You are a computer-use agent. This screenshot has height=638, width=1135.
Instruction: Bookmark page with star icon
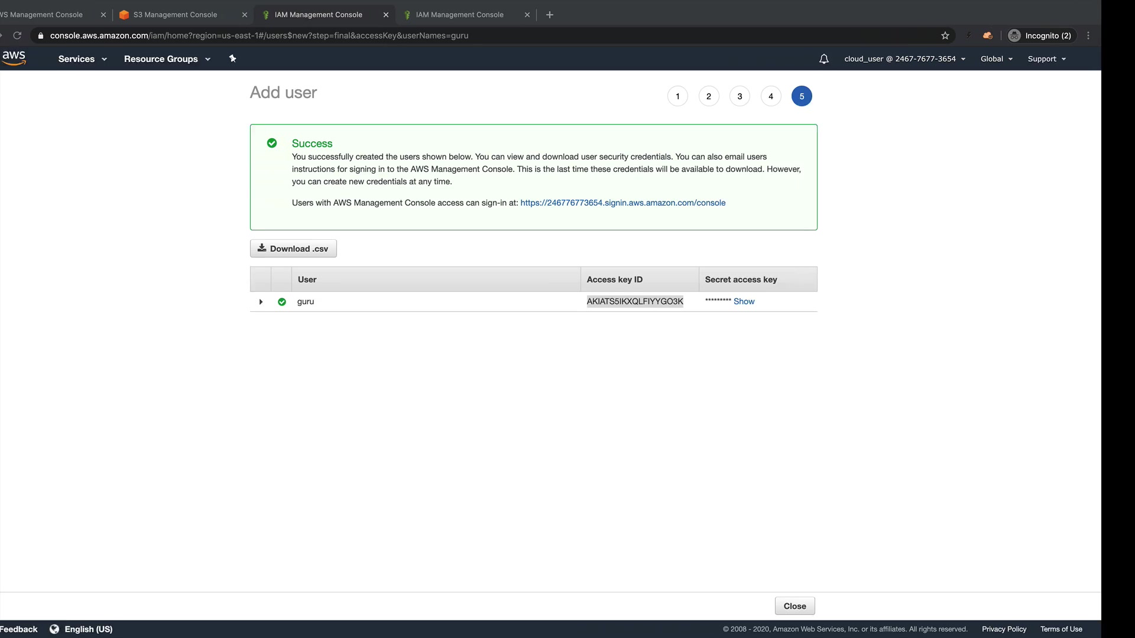tap(945, 35)
